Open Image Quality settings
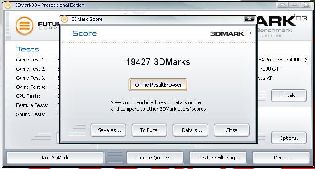315x169 pixels. coord(155,158)
